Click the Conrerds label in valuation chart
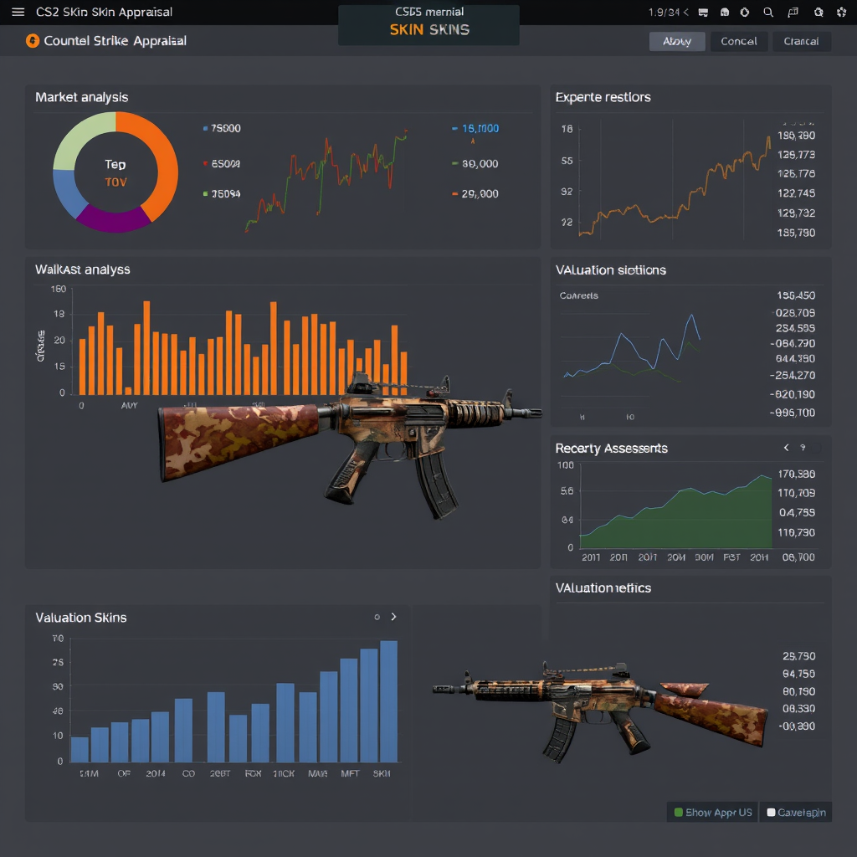The image size is (857, 857). (x=579, y=295)
